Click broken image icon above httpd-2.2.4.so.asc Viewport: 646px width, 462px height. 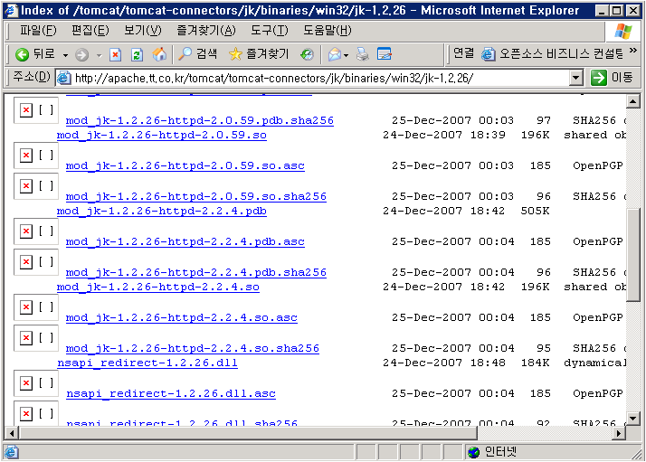[26, 307]
